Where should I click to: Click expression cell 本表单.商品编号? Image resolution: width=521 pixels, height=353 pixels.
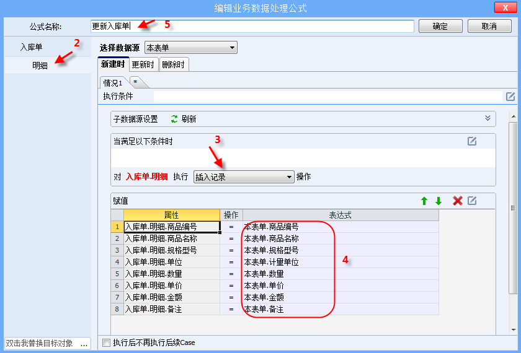[341, 227]
